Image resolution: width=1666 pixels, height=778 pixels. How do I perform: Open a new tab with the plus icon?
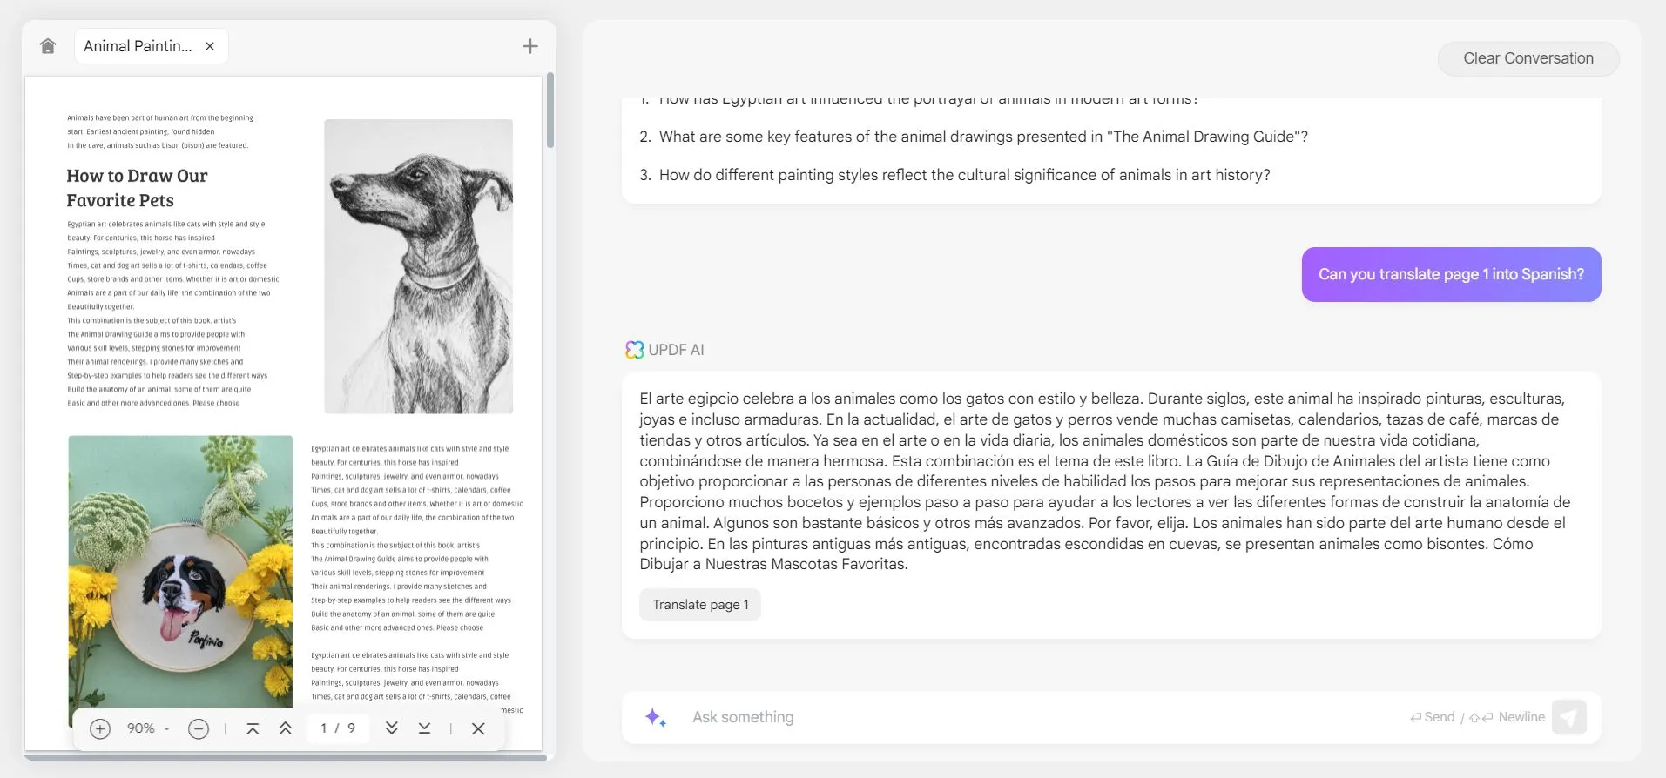click(529, 46)
